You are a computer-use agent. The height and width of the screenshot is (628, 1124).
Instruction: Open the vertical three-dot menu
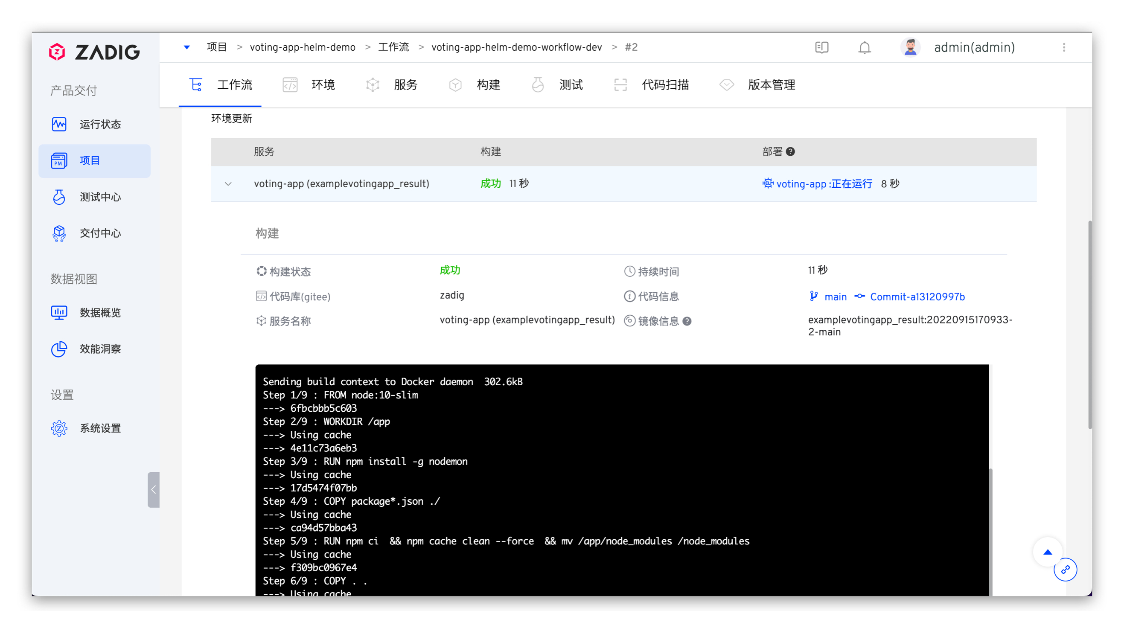click(x=1064, y=47)
